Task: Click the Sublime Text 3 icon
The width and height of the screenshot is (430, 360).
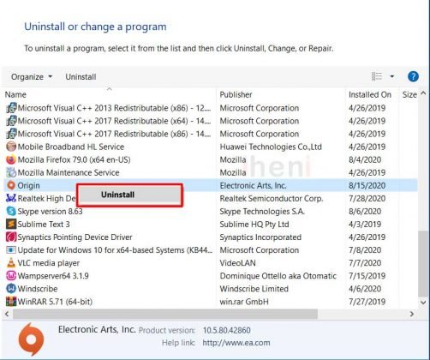Action: coord(11,225)
